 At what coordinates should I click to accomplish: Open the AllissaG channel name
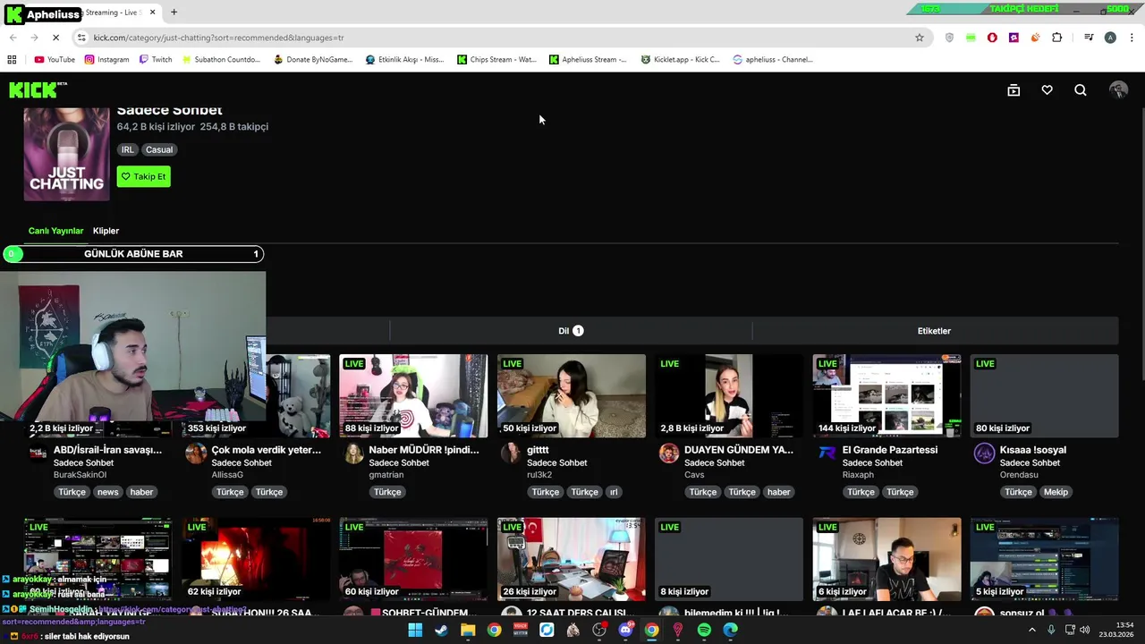(x=227, y=475)
